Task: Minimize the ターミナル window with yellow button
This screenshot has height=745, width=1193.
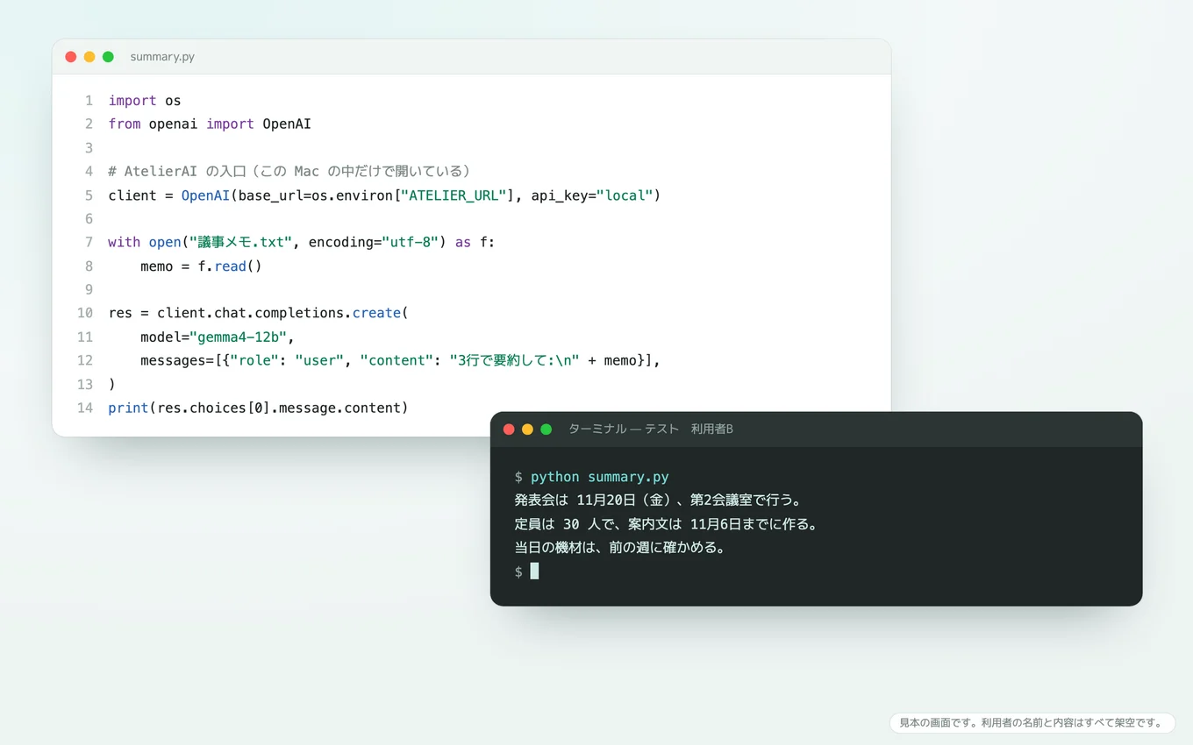Action: click(527, 429)
